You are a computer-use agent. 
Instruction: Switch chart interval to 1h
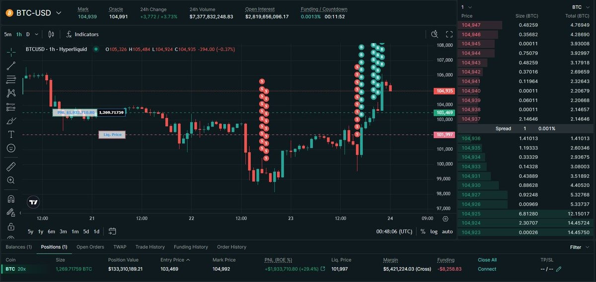[19, 34]
